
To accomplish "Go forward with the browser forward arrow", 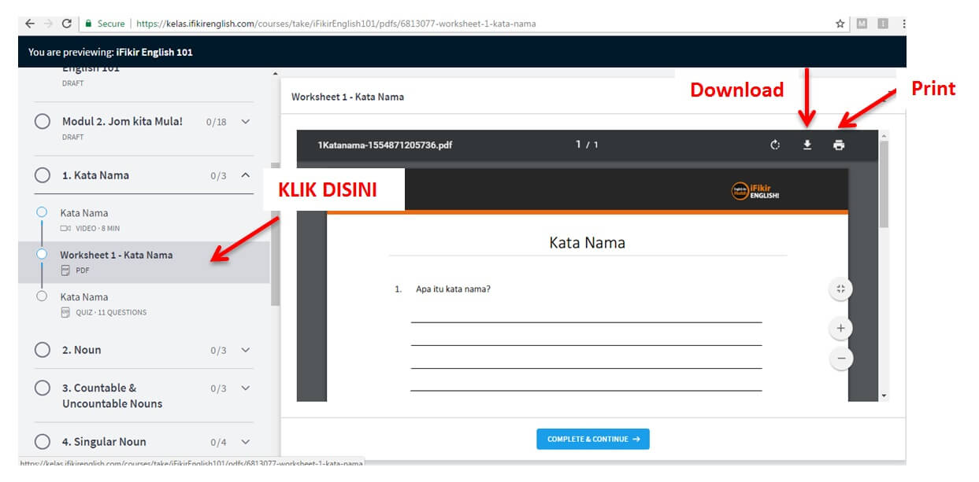I will [x=49, y=24].
